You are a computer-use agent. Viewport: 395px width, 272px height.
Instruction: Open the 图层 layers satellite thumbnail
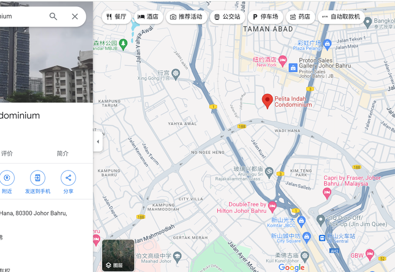click(118, 255)
